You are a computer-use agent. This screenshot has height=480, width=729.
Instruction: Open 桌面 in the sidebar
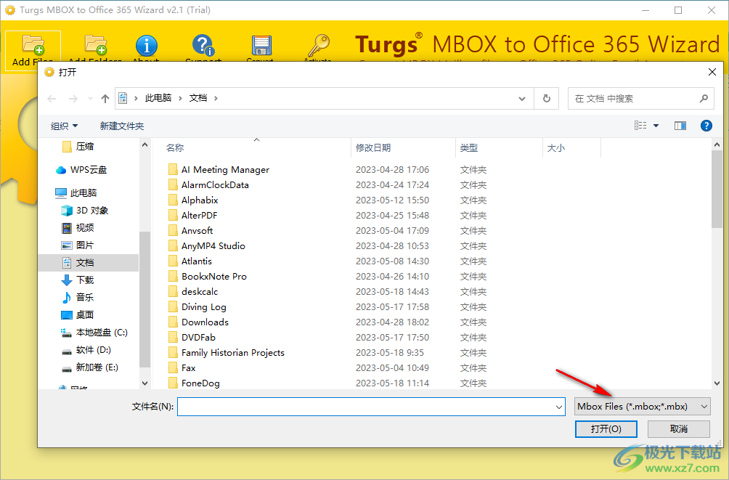(78, 315)
